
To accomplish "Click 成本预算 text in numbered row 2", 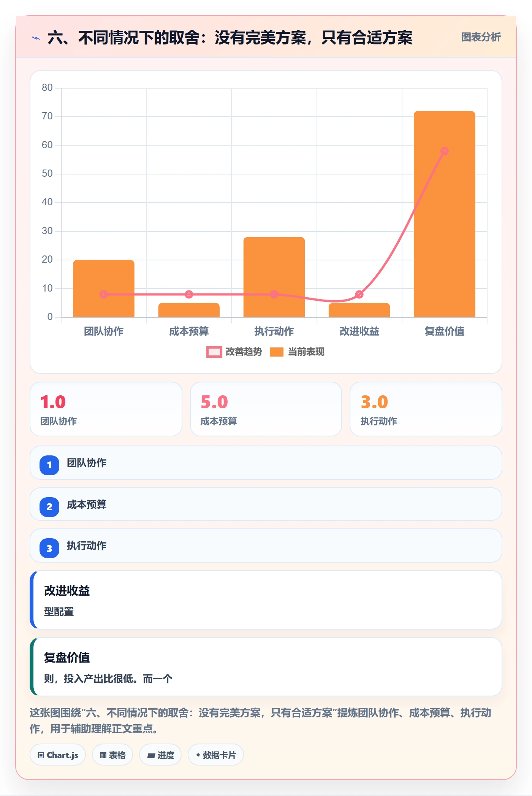I will tap(87, 505).
